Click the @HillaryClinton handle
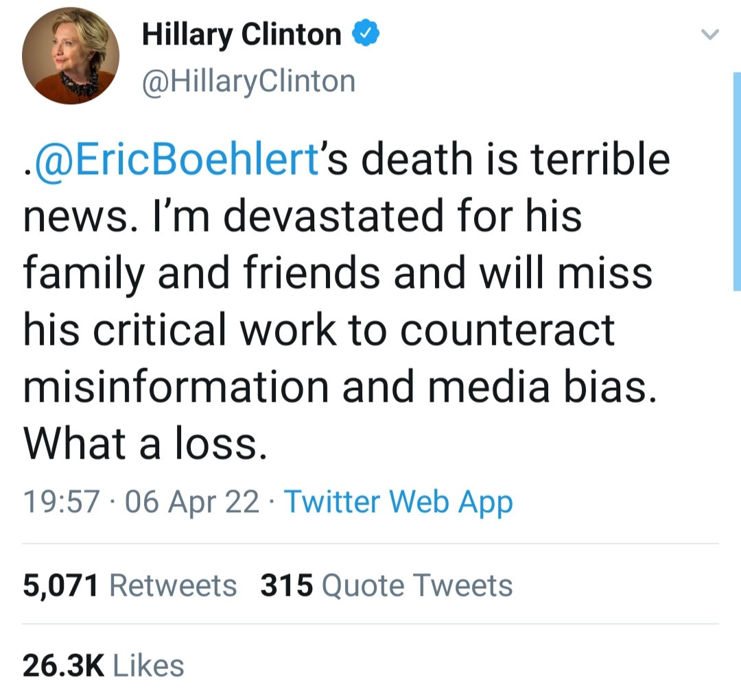This screenshot has height=693, width=741. [x=248, y=80]
